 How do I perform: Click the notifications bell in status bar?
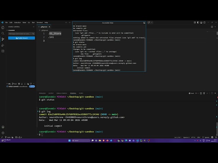pos(216,137)
